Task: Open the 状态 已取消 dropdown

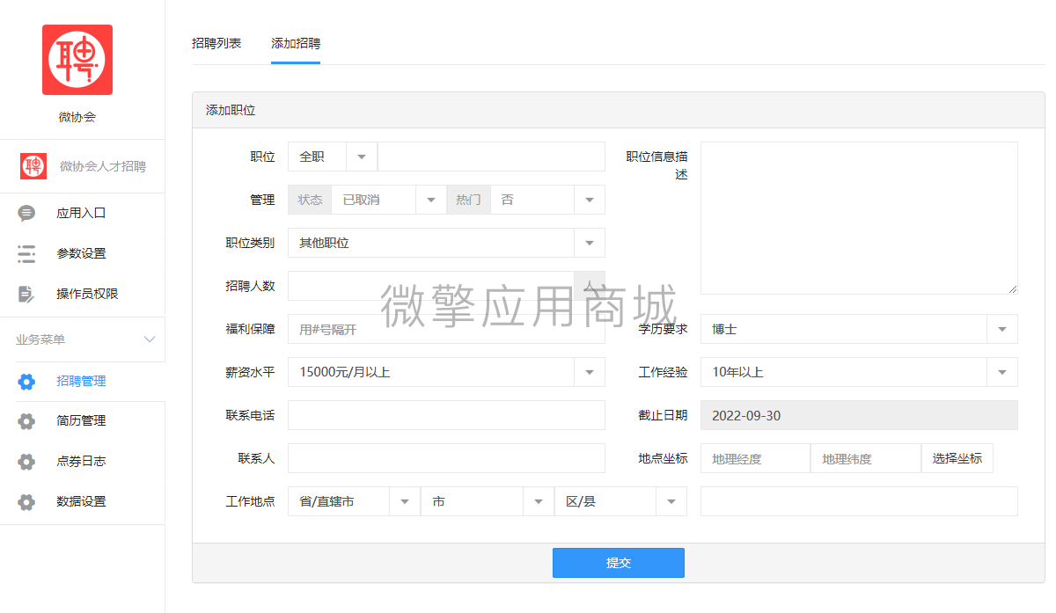Action: click(389, 200)
